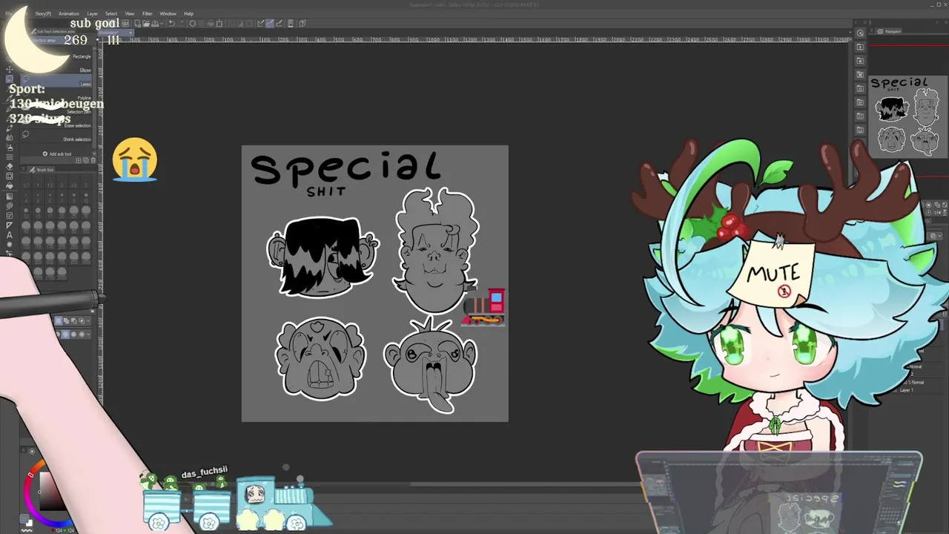The image size is (949, 534).
Task: Enable the New selection mode icon
Action: click(x=59, y=320)
